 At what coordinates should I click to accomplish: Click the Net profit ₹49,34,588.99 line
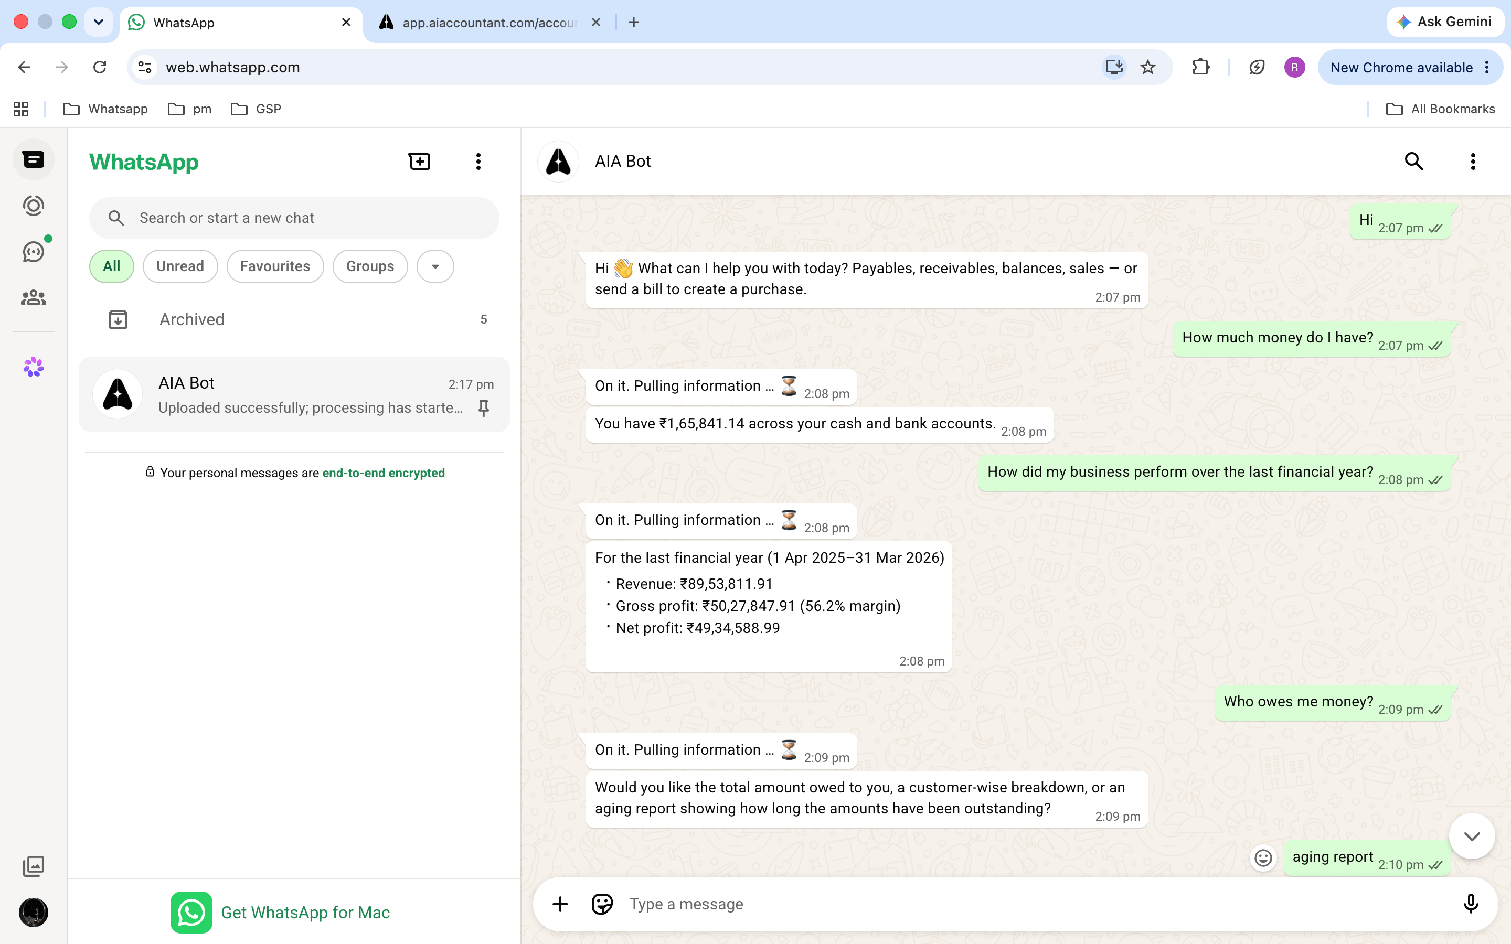[698, 628]
